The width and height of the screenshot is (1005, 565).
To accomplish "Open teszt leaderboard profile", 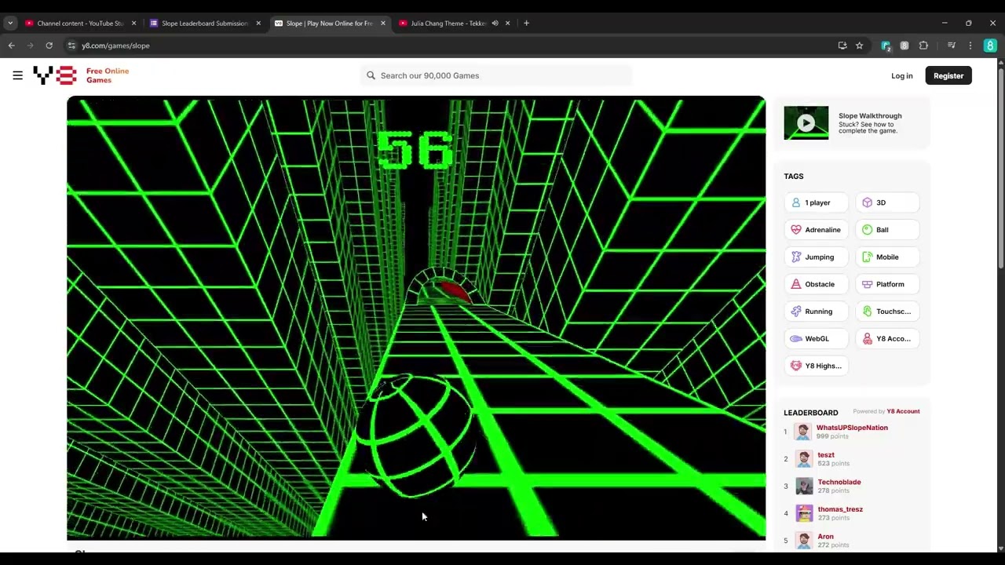I will [826, 455].
